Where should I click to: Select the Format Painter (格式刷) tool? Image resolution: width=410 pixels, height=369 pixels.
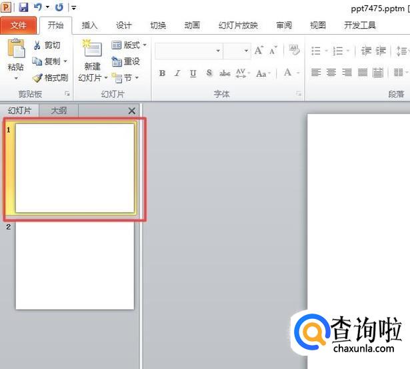tap(51, 78)
